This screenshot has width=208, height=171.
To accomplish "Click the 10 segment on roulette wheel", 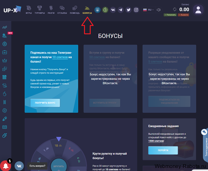I will tap(58, 146).
